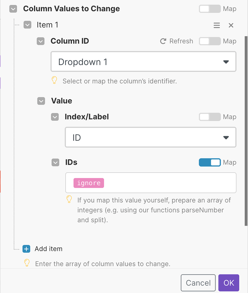This screenshot has height=293, width=248.
Task: Disable the Map toggle for IDs
Action: [210, 162]
